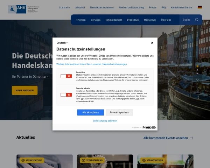
Task: Open the Jobportal top menu link
Action: (80, 7)
